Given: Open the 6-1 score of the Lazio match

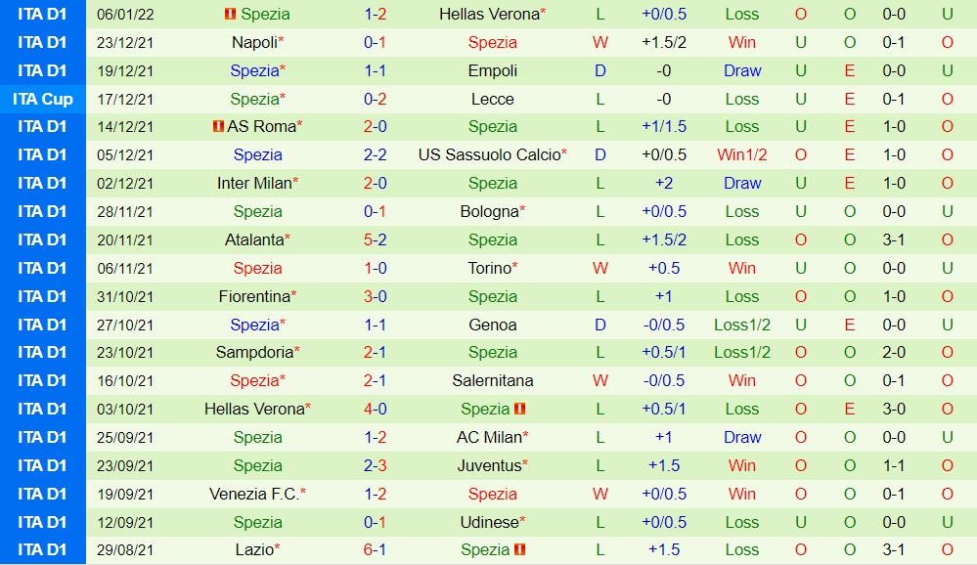Looking at the screenshot, I should (375, 550).
